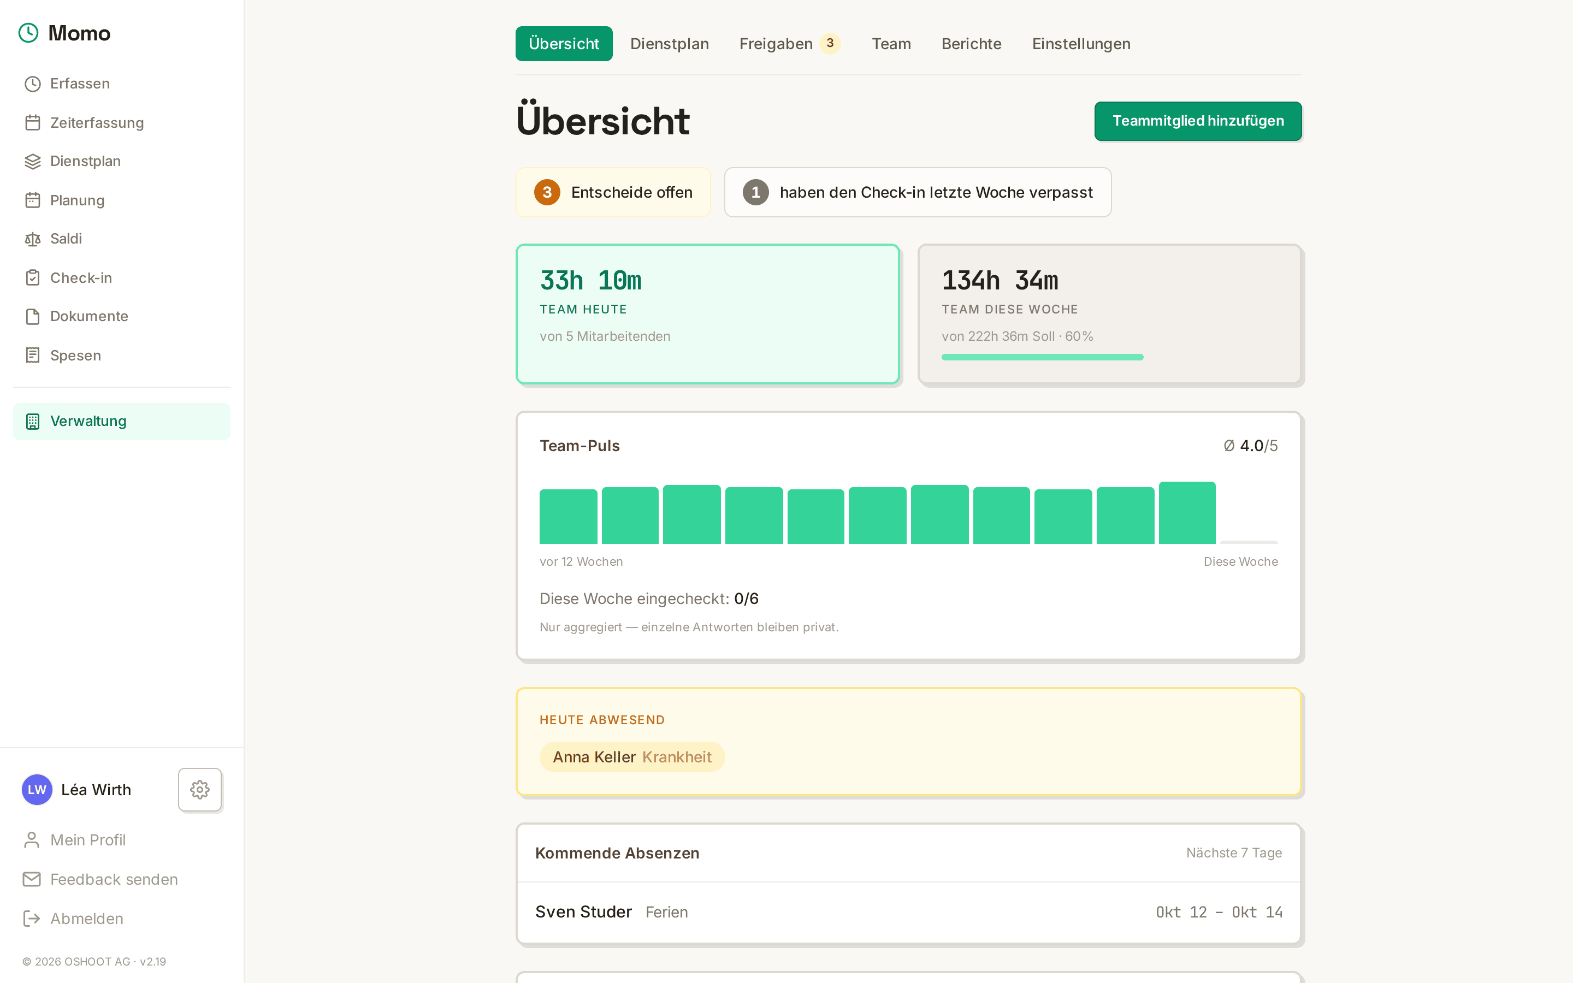The height and width of the screenshot is (983, 1573).
Task: Open Dokumente via its file icon
Action: [33, 317]
